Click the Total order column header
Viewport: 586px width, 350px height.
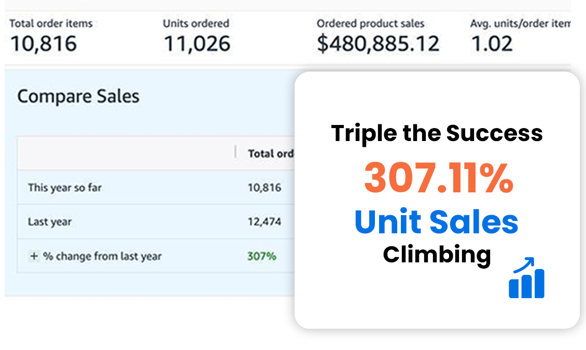click(x=271, y=153)
